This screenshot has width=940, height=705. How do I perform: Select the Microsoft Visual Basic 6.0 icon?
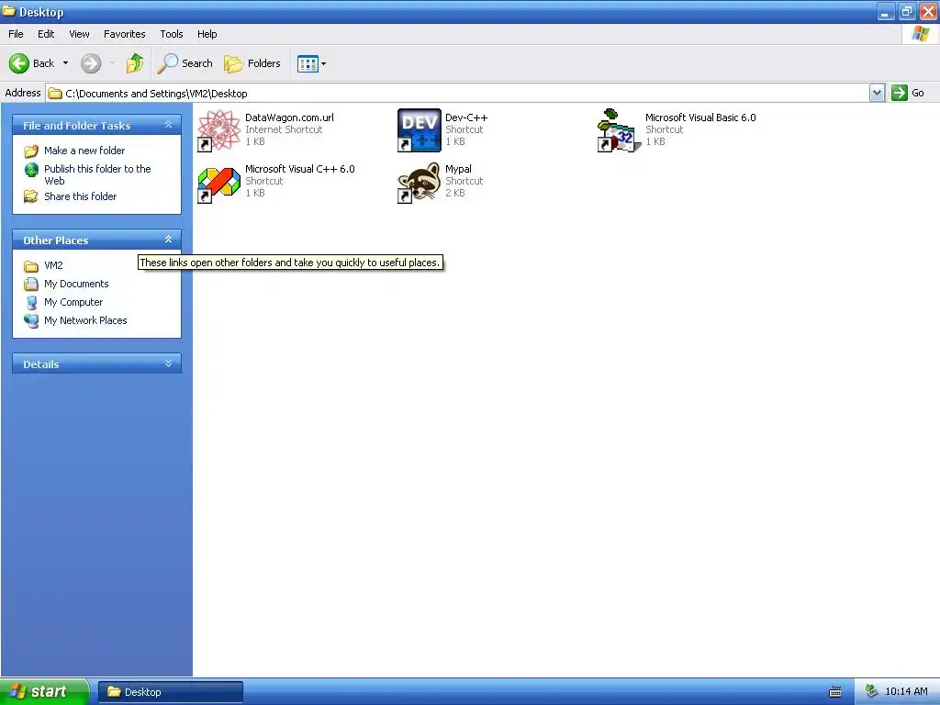pyautogui.click(x=619, y=130)
